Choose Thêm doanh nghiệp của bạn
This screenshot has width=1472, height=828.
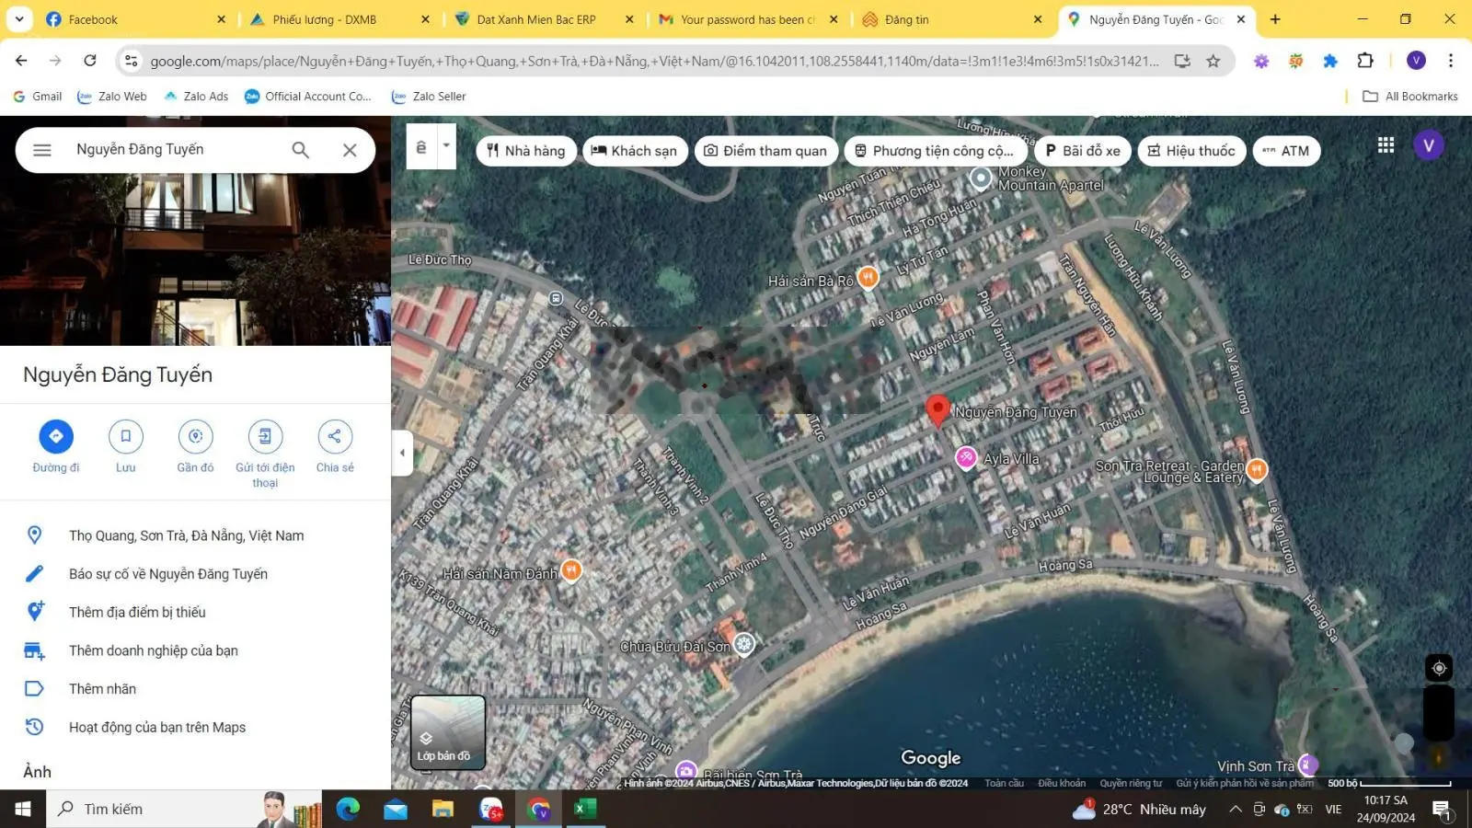point(195,650)
